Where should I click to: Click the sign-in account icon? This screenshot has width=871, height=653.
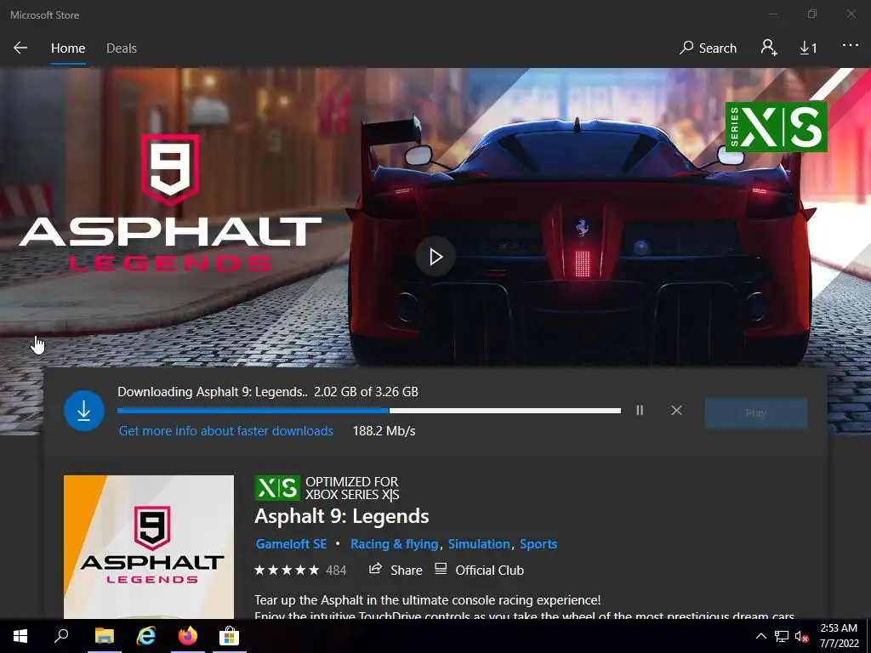(x=769, y=48)
